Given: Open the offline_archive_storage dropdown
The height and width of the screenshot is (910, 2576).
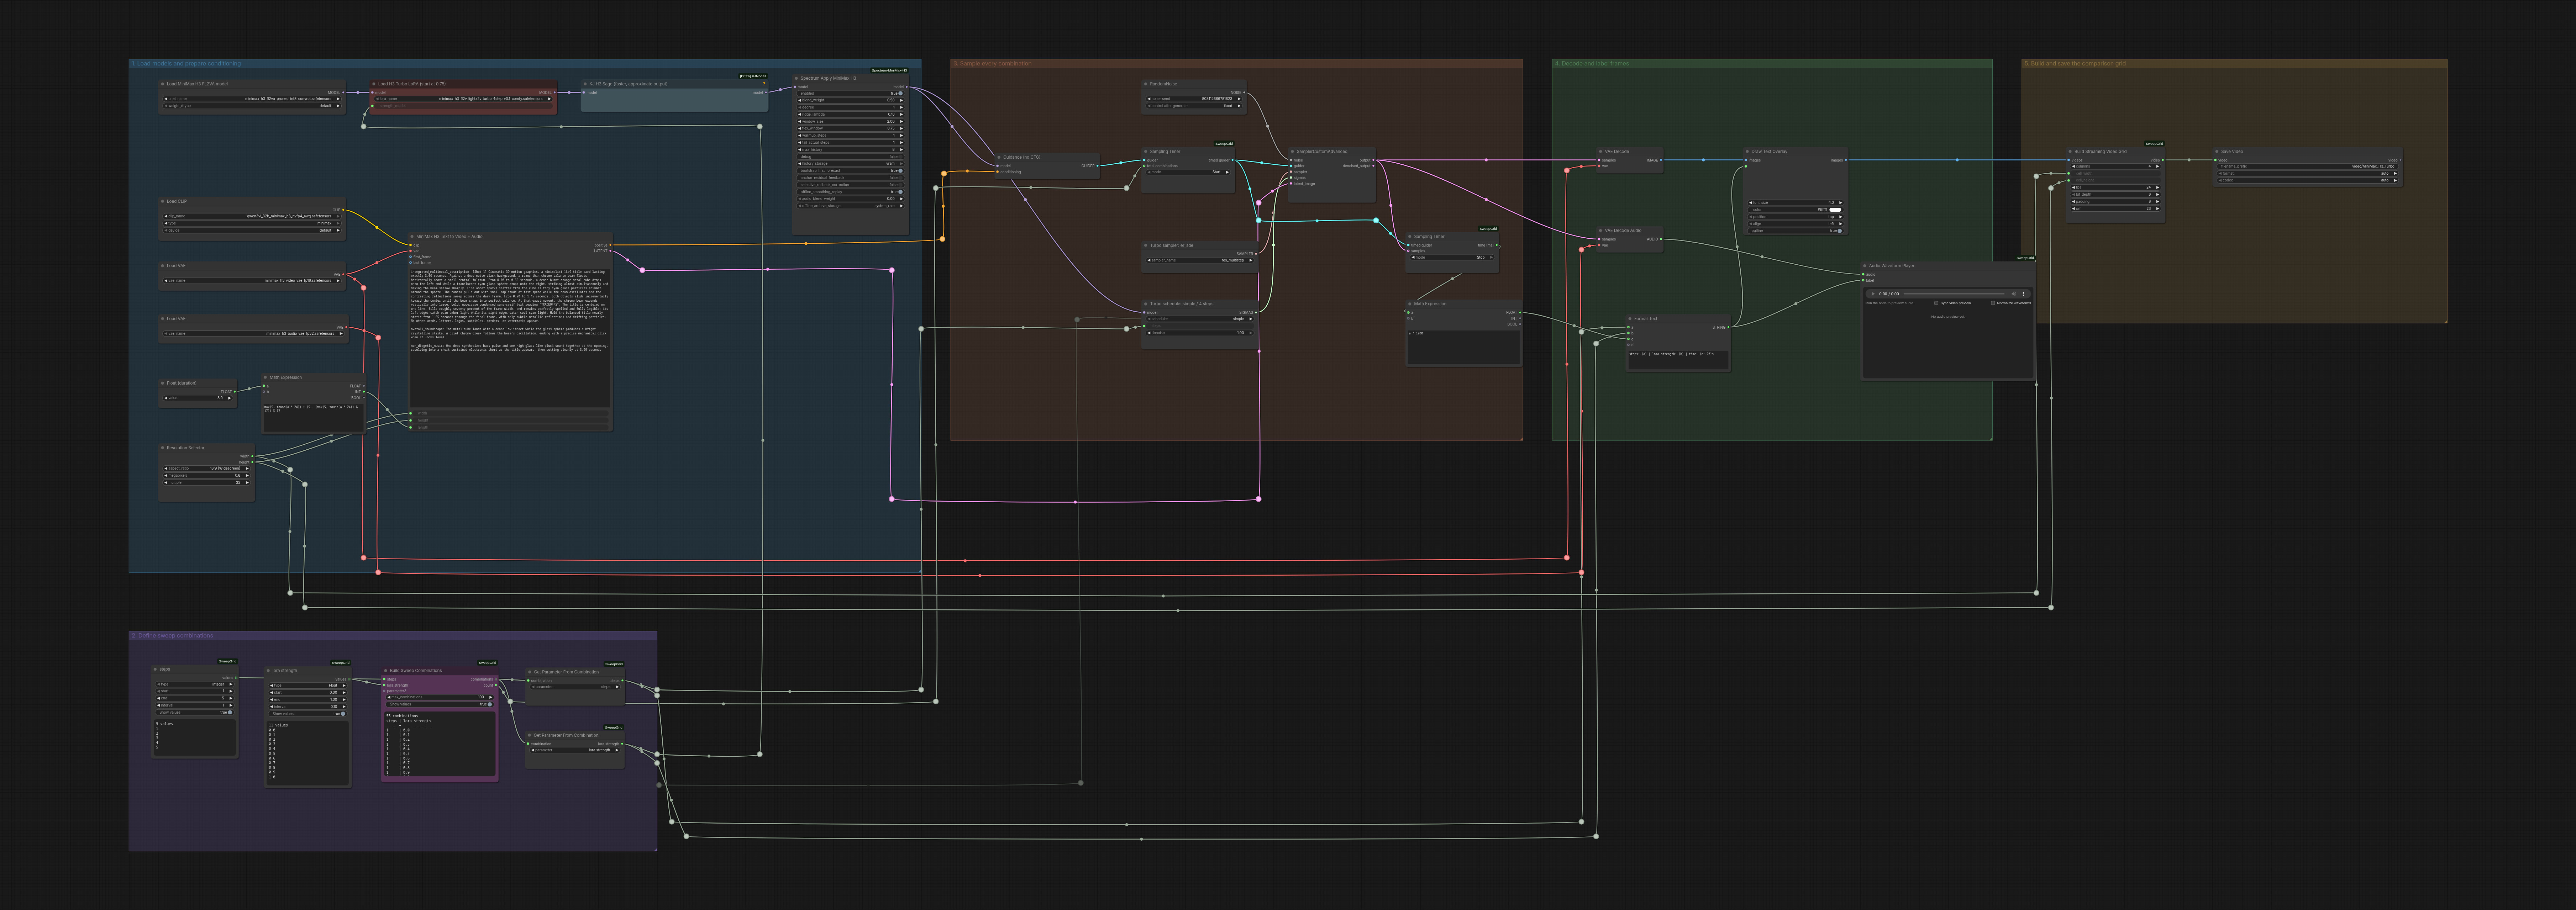Looking at the screenshot, I should [851, 206].
